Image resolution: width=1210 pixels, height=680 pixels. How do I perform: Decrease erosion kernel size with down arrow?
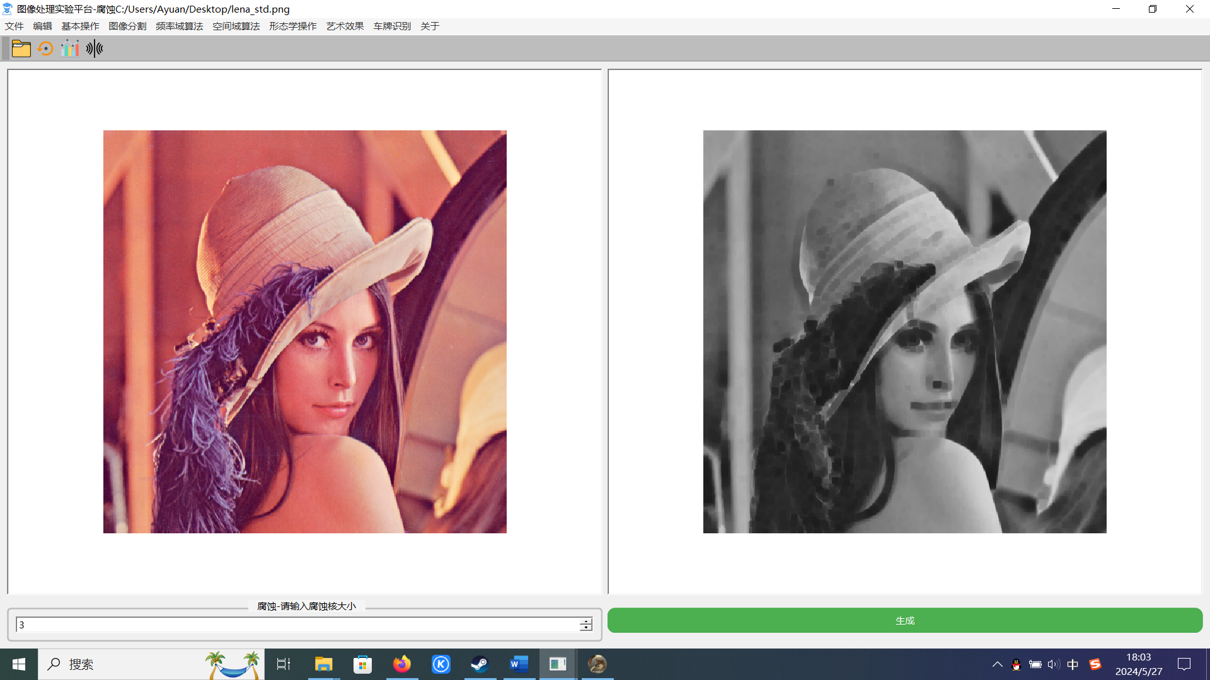pyautogui.click(x=586, y=628)
